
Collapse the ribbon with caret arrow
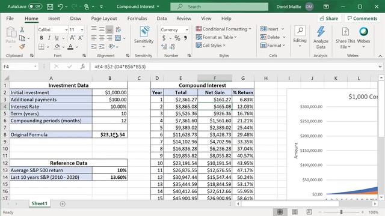tap(380, 56)
